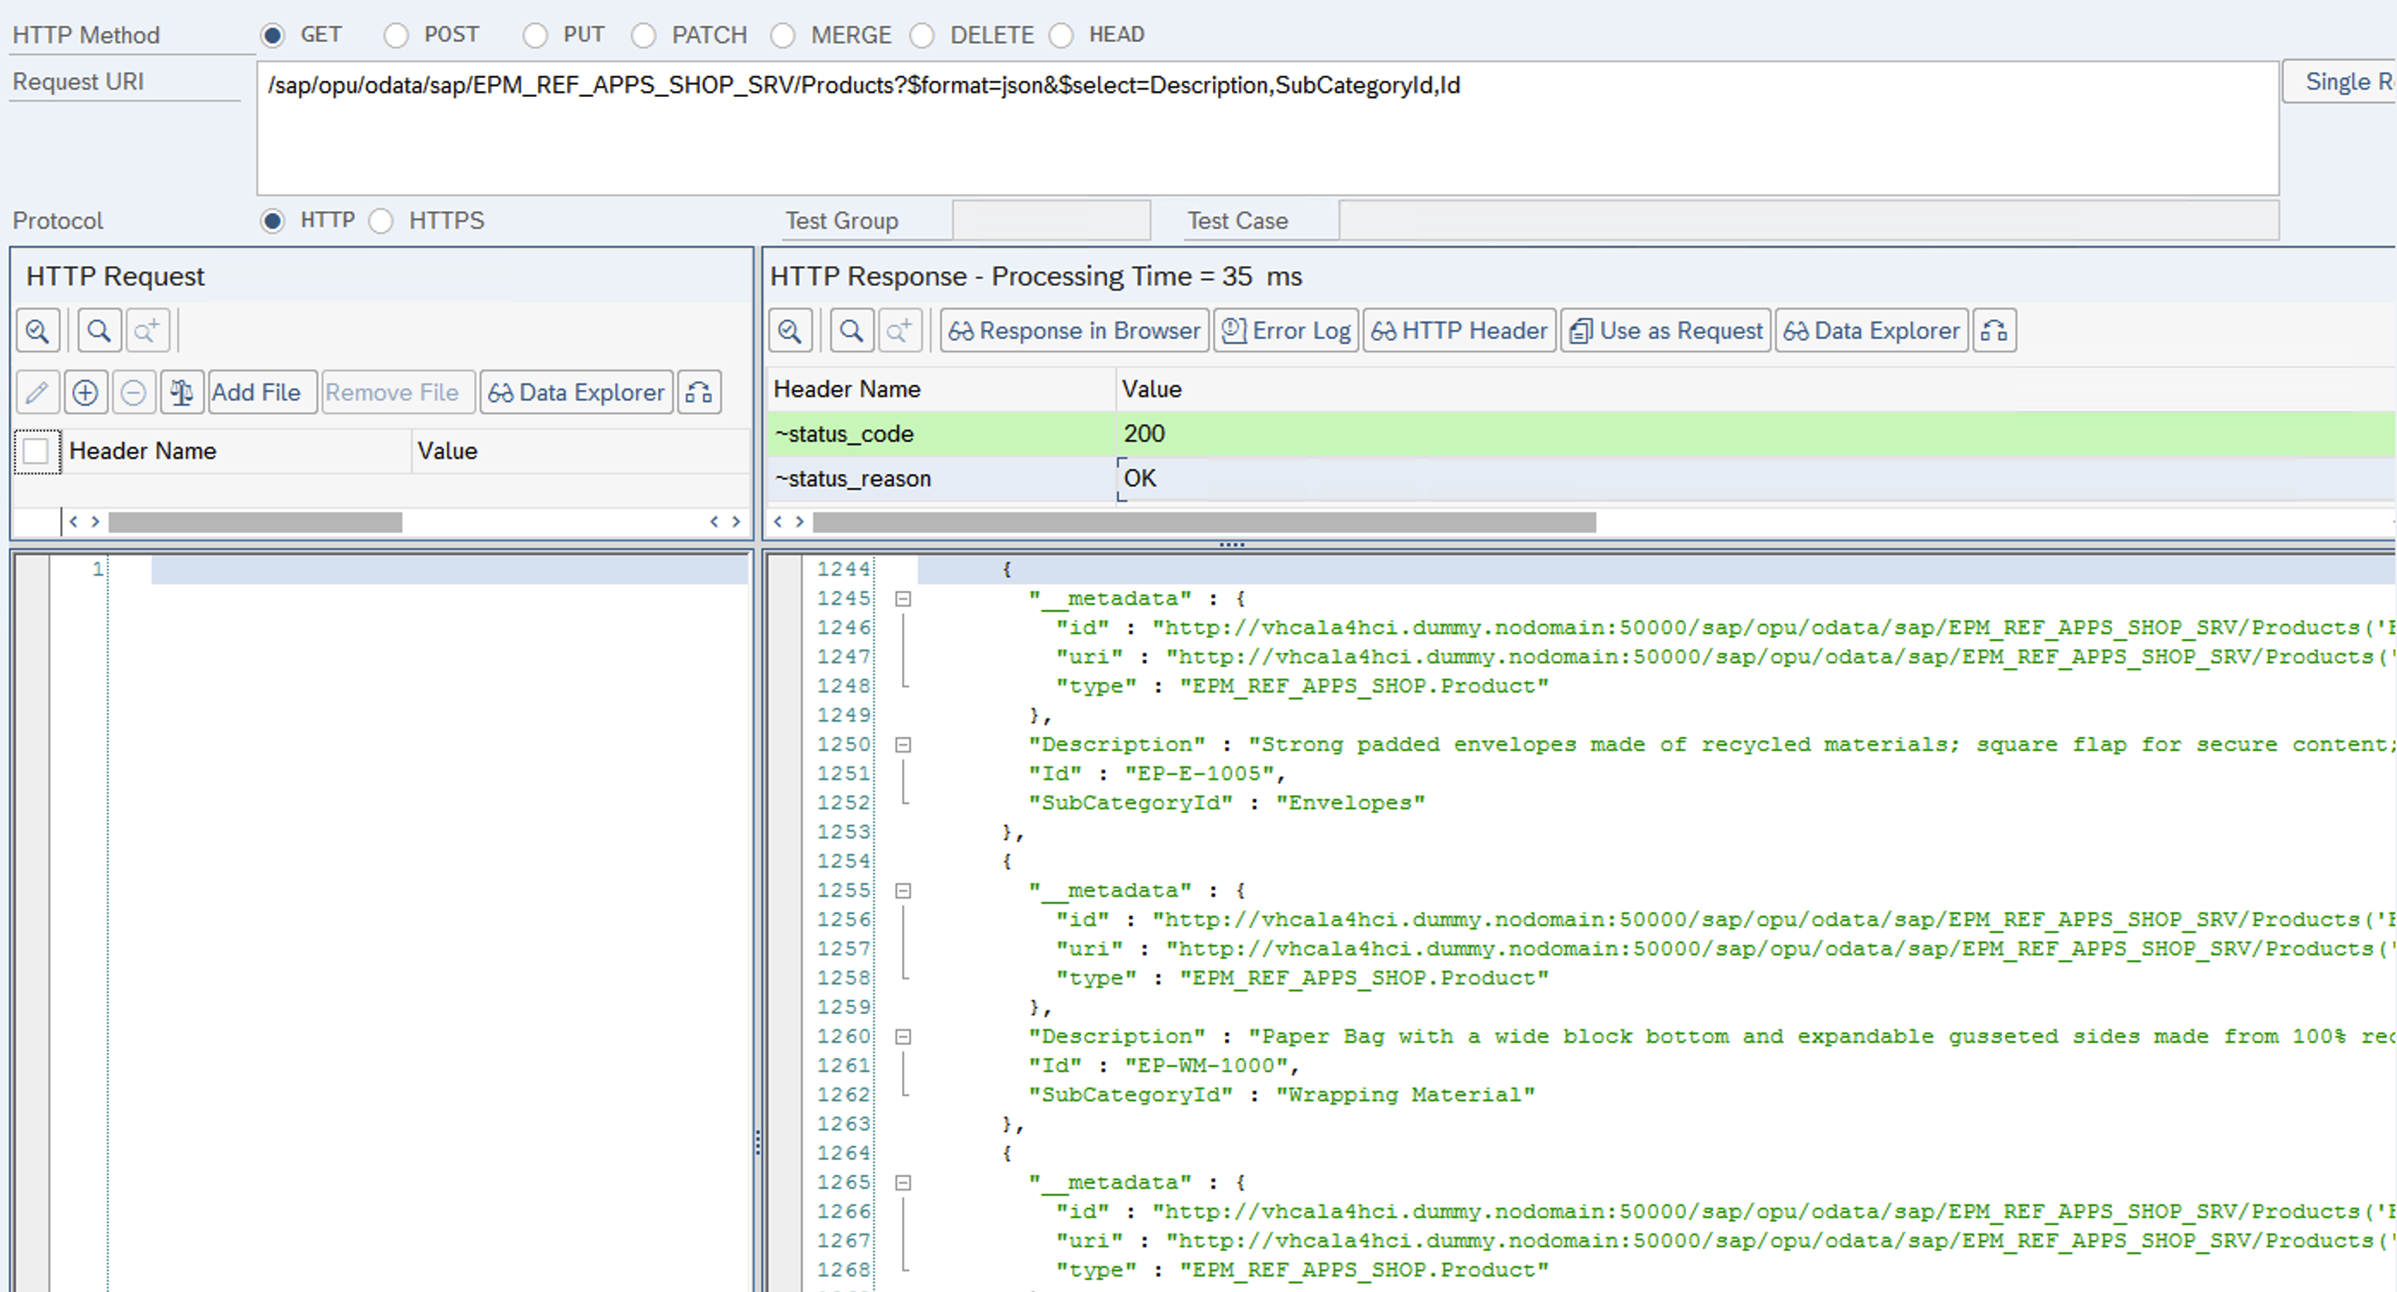Select the DELETE HTTP method
The width and height of the screenshot is (2397, 1292).
[x=922, y=35]
